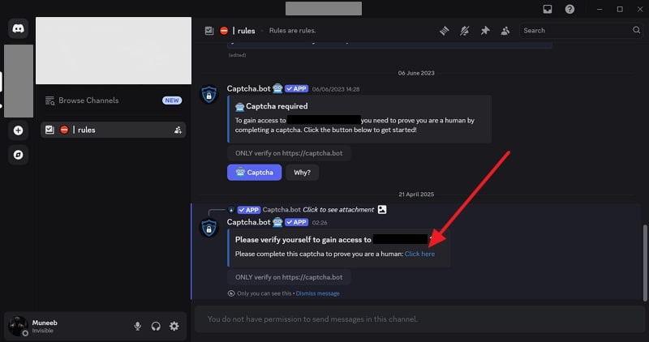Viewport: 649px width, 342px height.
Task: Click the NEW badge beside Browse Channels
Action: (x=172, y=100)
